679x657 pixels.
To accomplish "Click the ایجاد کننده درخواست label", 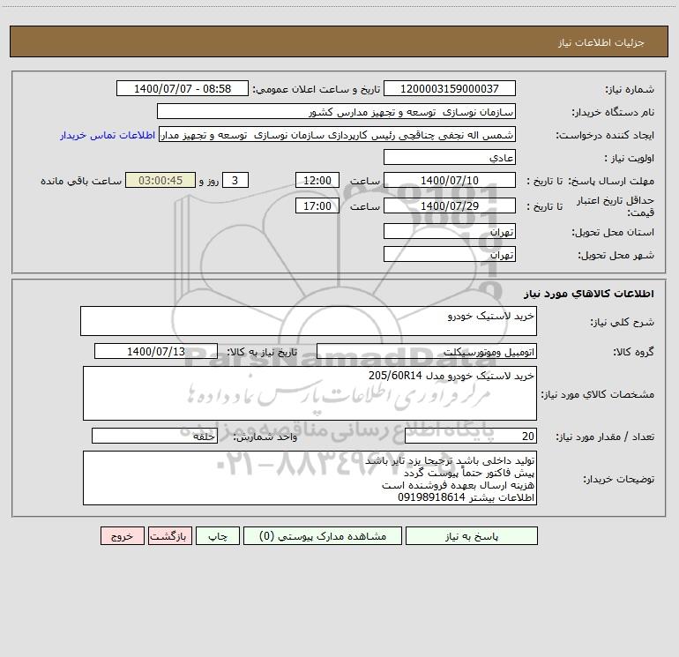I will (605, 136).
